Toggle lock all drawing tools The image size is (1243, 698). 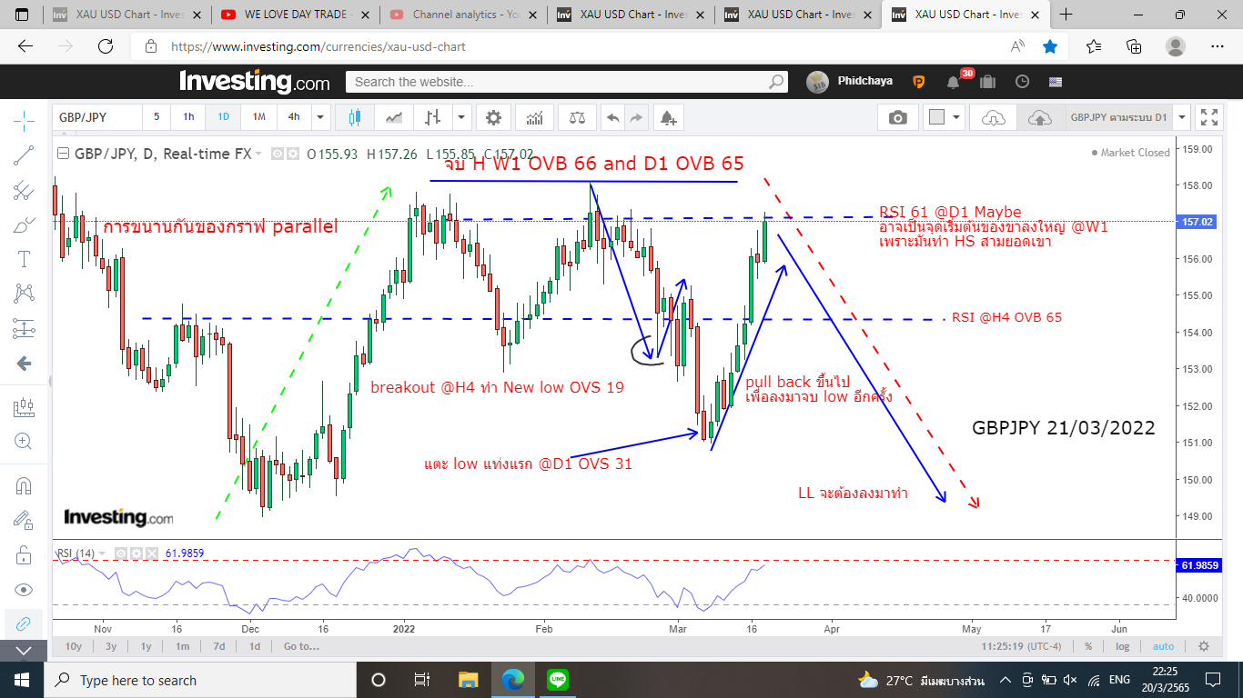(x=24, y=554)
